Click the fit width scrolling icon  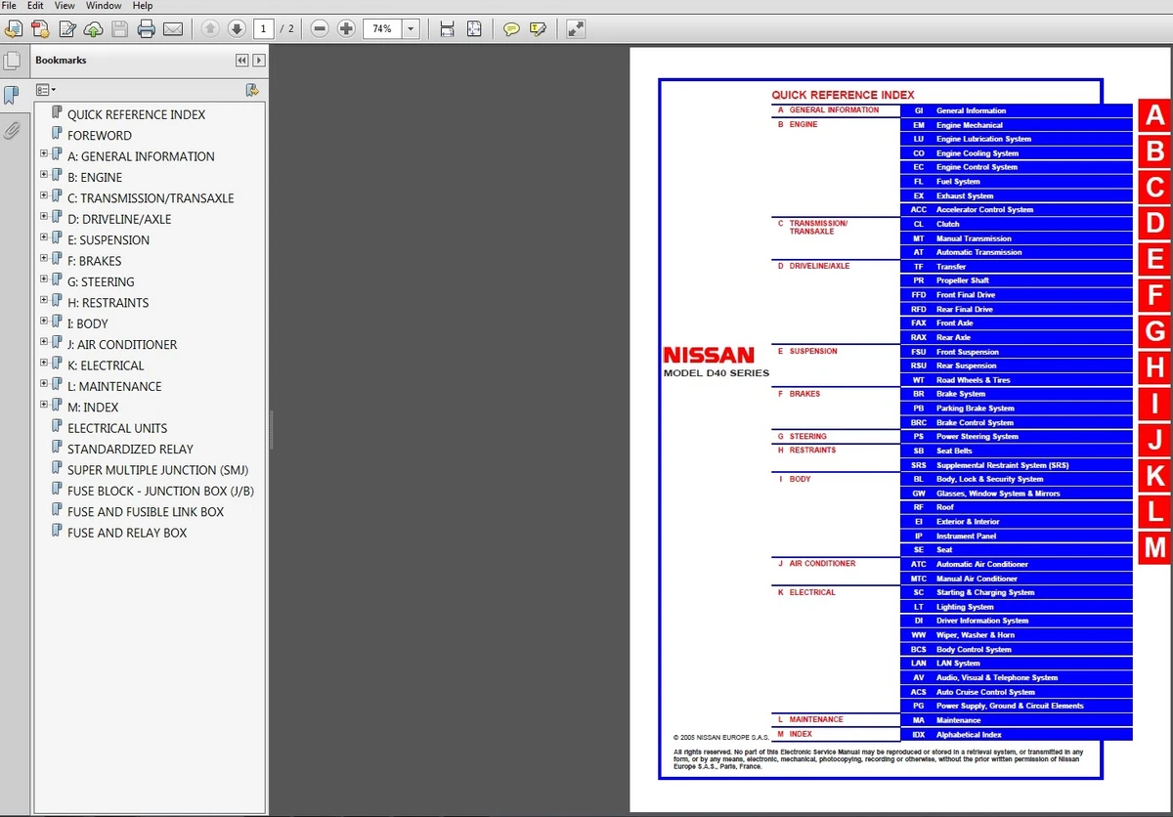(x=447, y=29)
